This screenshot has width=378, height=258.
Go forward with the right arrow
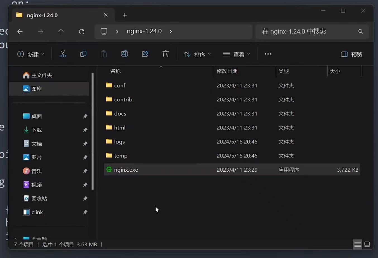pyautogui.click(x=40, y=32)
